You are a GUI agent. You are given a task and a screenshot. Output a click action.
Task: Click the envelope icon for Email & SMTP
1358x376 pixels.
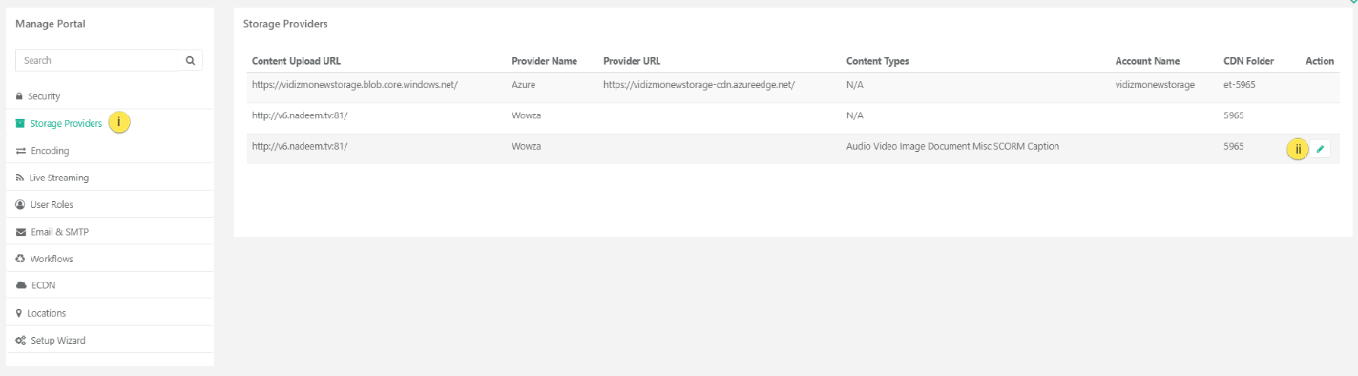coord(20,232)
